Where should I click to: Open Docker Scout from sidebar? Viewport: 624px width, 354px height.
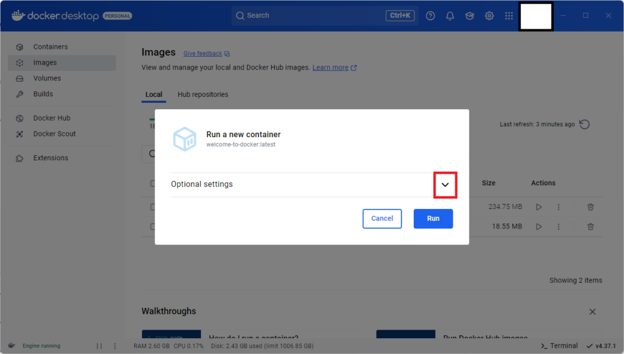coord(62,134)
